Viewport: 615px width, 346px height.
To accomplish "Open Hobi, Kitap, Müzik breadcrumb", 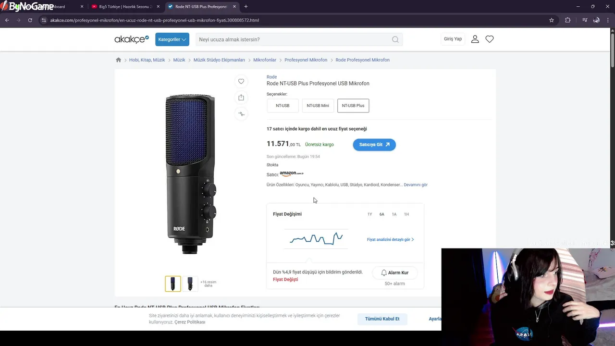I will pos(147,60).
